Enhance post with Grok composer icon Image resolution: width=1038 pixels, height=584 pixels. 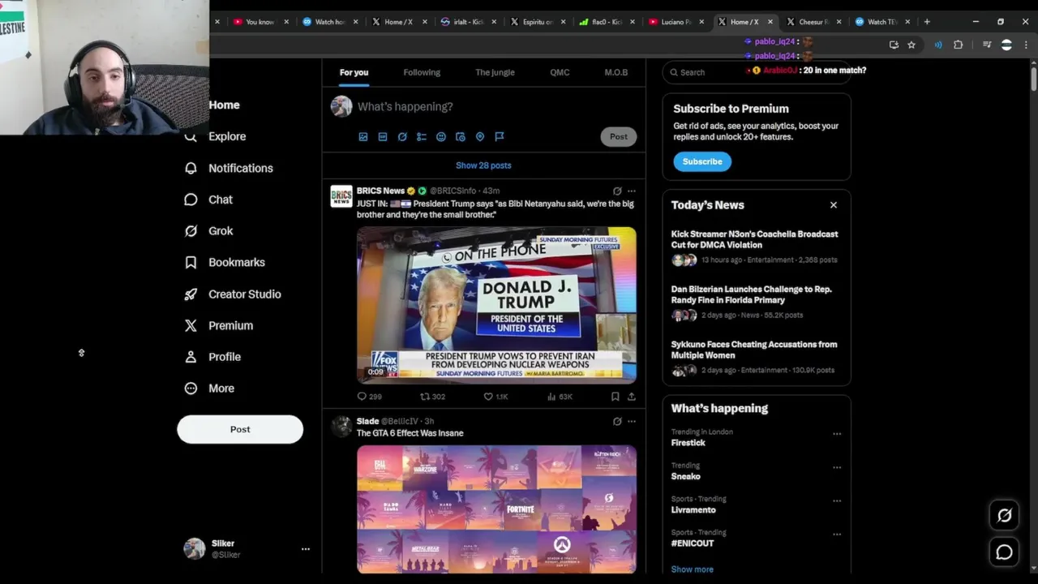click(402, 137)
